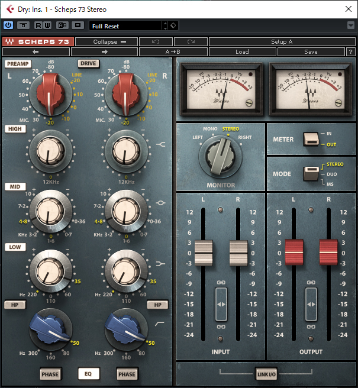
Task: Toggle the LINK I/O button
Action: point(266,374)
